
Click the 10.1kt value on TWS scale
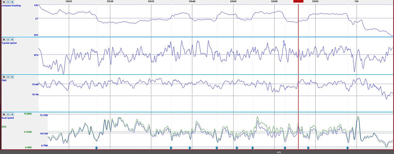(x=35, y=94)
